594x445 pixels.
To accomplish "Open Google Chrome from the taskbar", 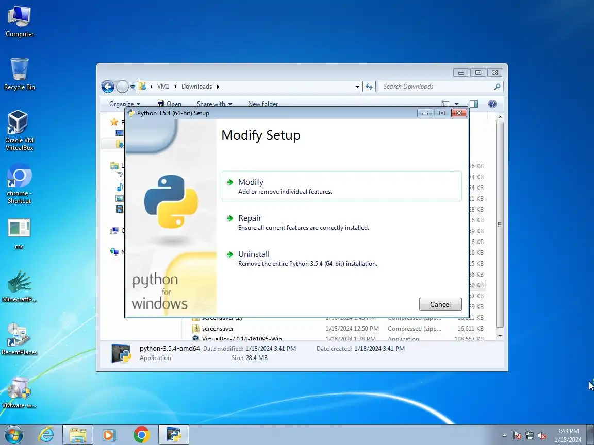I will (x=141, y=435).
